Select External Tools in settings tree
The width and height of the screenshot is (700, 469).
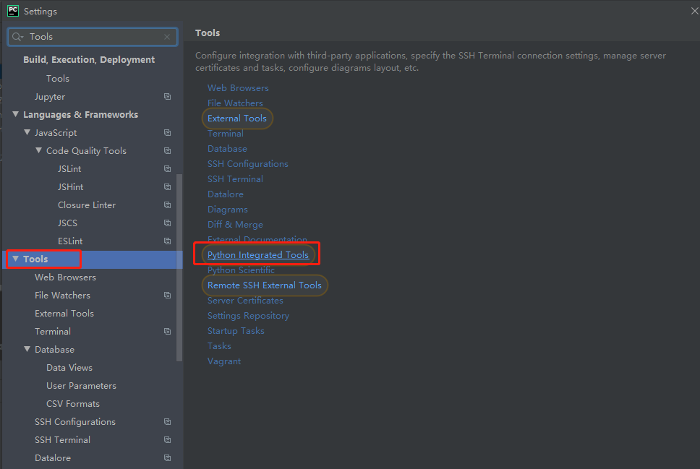(64, 313)
